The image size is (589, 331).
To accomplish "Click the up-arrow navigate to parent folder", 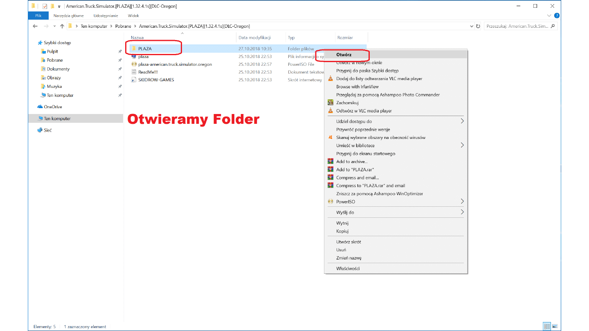I will click(62, 26).
